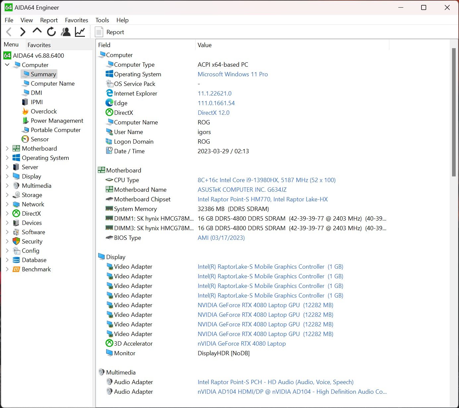This screenshot has width=459, height=408.
Task: Click the Overclock flame icon
Action: point(25,111)
